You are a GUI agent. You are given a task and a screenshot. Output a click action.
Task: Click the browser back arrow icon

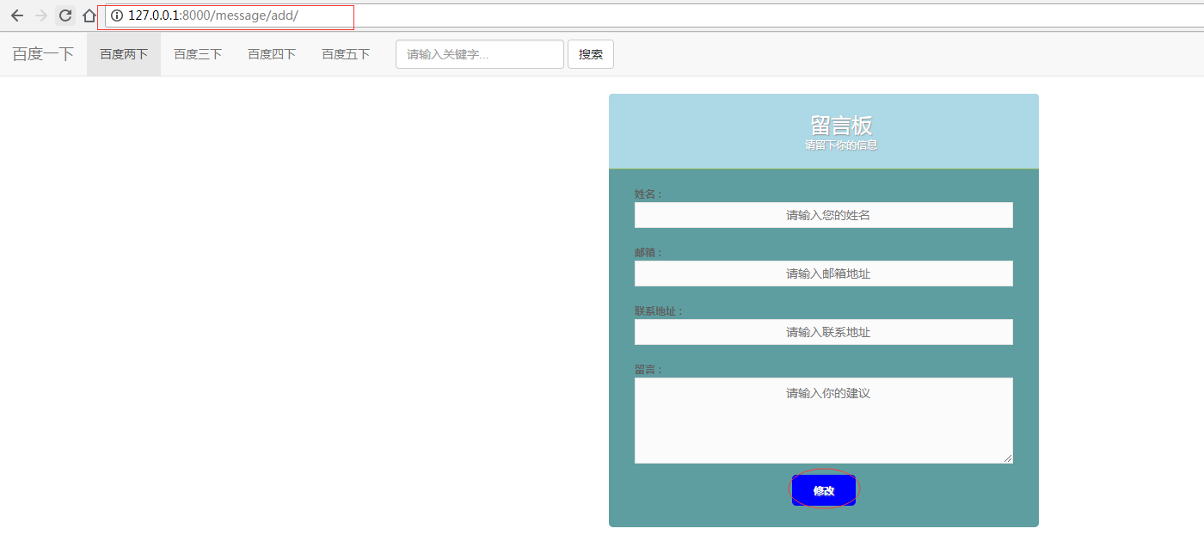[x=17, y=15]
